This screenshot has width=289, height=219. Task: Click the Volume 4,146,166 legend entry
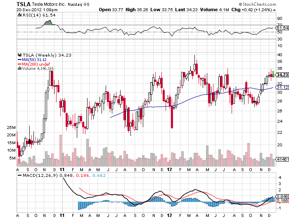pos(38,69)
